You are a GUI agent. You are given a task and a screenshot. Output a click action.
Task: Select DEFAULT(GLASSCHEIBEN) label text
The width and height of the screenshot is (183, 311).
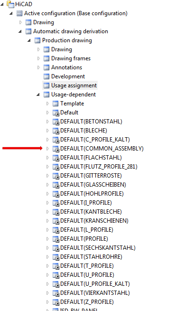(93, 185)
